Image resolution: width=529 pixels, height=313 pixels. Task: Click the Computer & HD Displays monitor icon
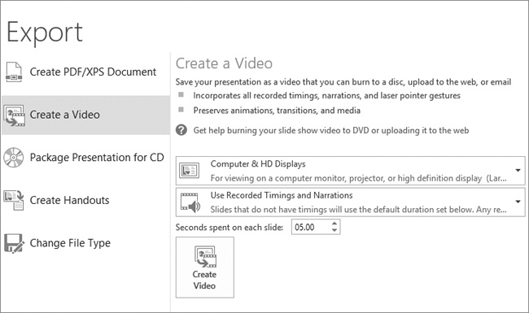point(189,171)
